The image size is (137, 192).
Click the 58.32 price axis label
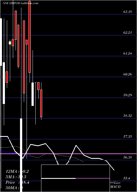pos(128,116)
